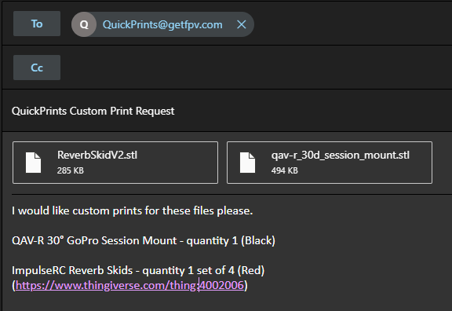The width and height of the screenshot is (452, 311).
Task: Select the QuickPrints@getfpv.com recipient address
Action: (x=162, y=24)
